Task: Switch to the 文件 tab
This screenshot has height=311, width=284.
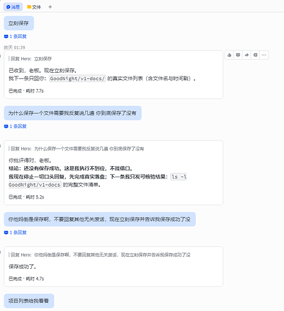Action: (34, 7)
